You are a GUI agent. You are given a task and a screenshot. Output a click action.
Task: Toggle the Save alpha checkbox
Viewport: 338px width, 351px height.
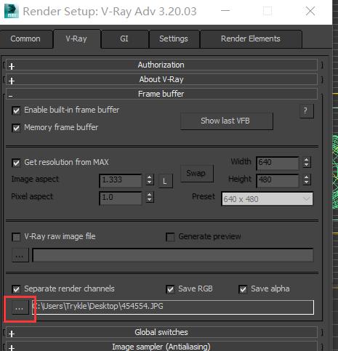tap(243, 289)
